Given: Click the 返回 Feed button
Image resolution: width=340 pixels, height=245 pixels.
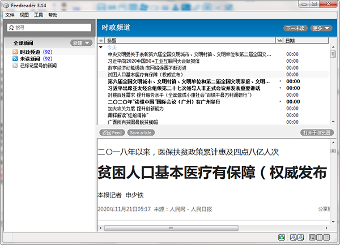Looking at the screenshot, I should coord(112,132).
